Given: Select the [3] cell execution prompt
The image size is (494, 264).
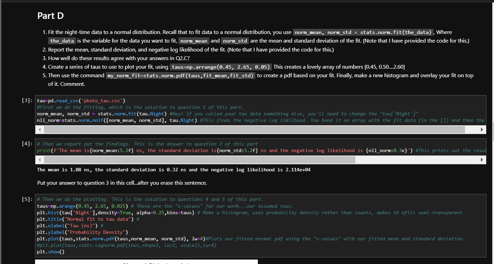Looking at the screenshot, I should [27, 101].
